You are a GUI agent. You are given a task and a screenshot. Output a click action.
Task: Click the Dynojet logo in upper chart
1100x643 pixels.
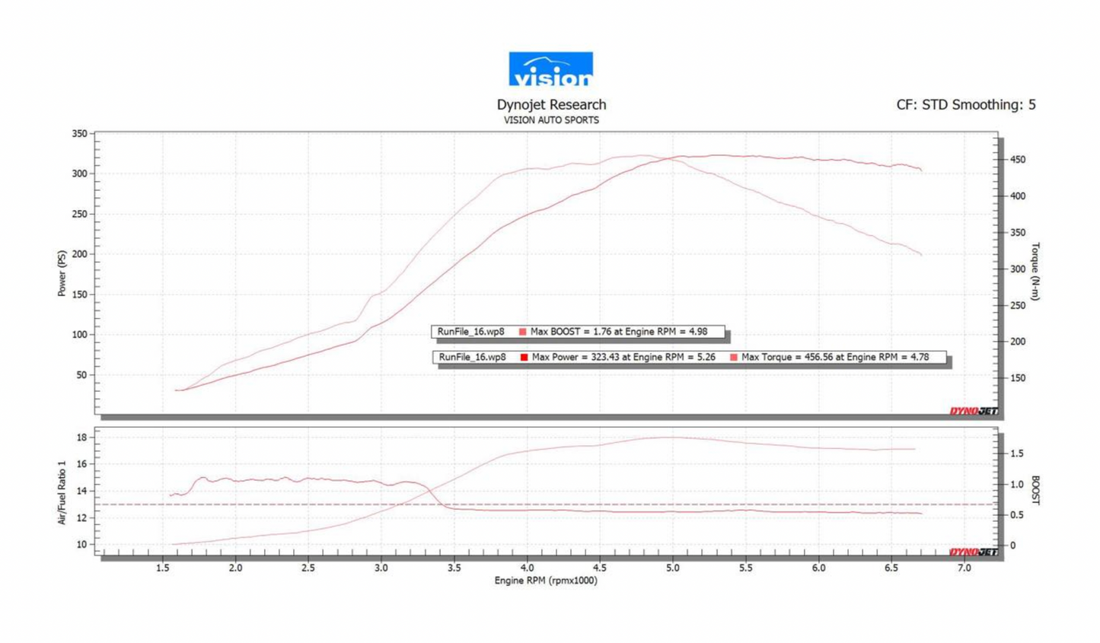coord(974,411)
